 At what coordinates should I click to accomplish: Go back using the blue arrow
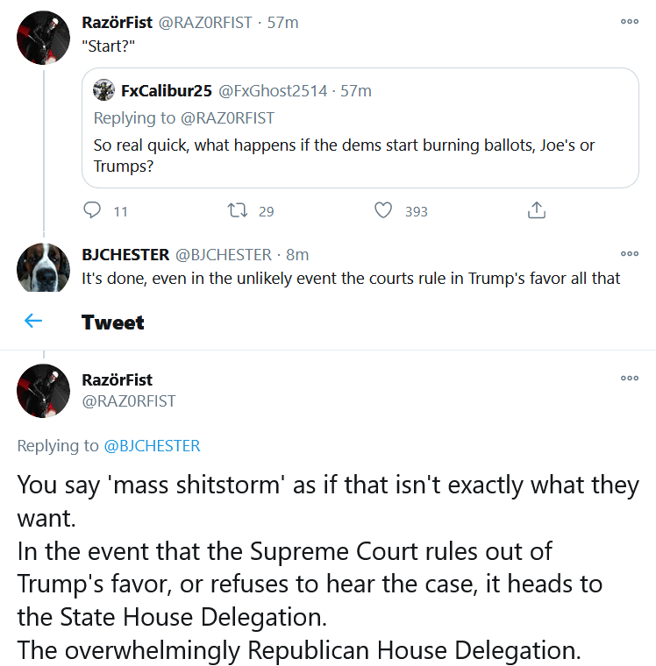click(x=33, y=321)
